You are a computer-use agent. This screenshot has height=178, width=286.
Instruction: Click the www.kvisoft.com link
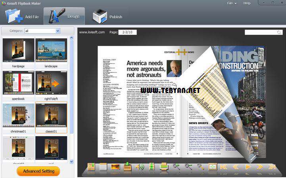click(x=92, y=32)
